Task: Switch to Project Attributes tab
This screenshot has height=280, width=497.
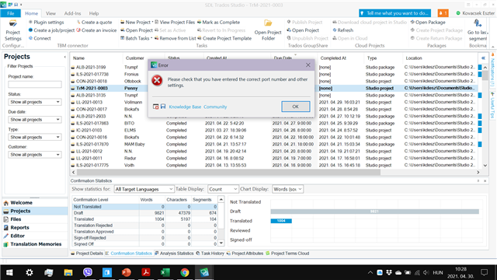Action: (x=245, y=254)
